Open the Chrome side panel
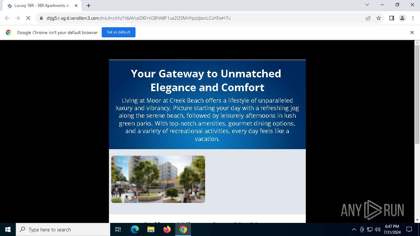 pyautogui.click(x=391, y=18)
